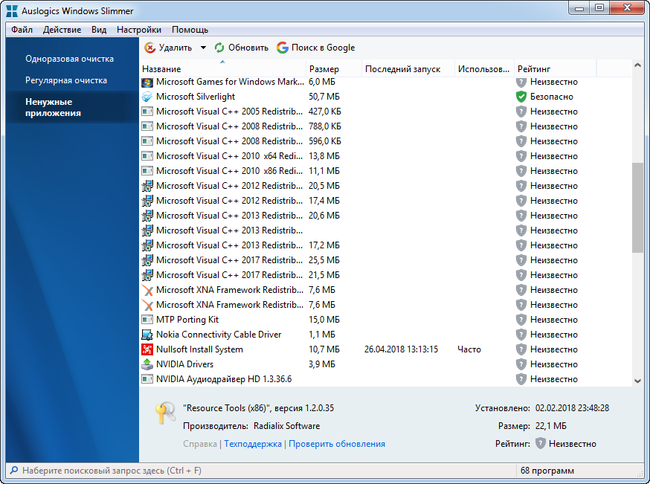Click icon of Visual C++ 2017 25,5 МБ
The height and width of the screenshot is (484, 650).
(x=147, y=260)
